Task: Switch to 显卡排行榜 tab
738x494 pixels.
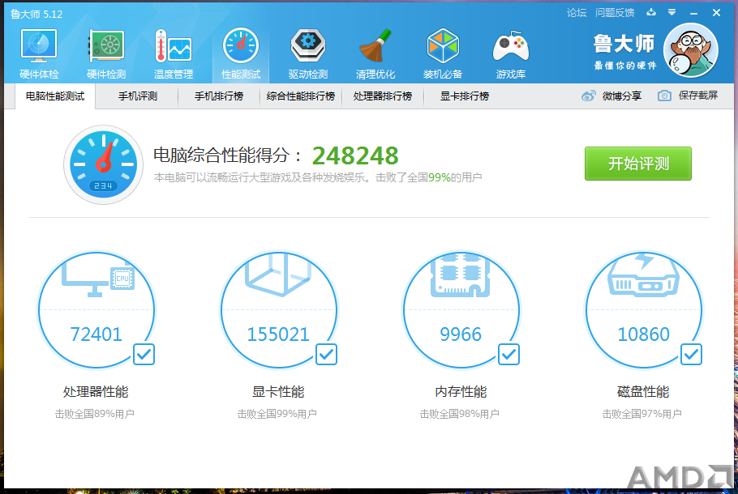Action: click(x=465, y=96)
